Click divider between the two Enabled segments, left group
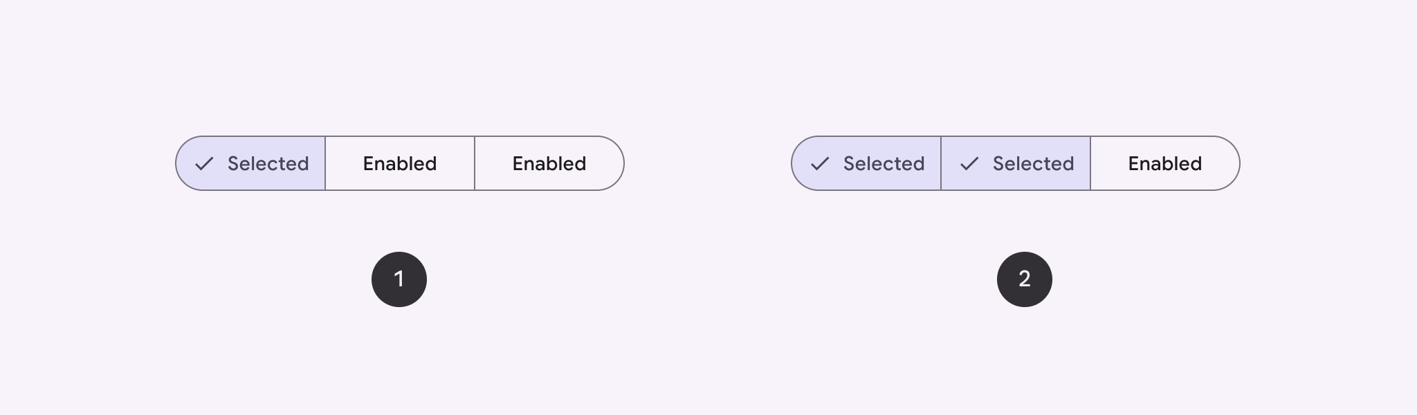 [475, 164]
